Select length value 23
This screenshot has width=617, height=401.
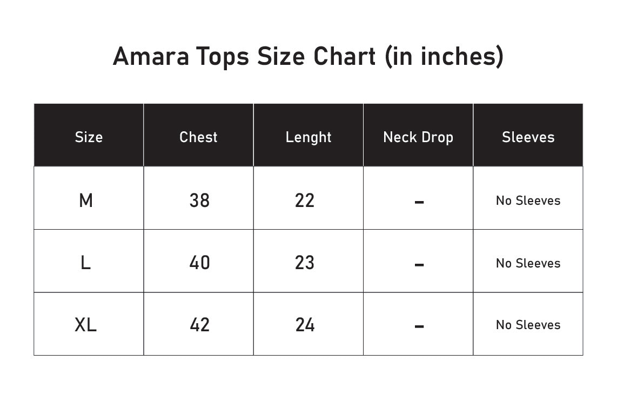click(305, 263)
